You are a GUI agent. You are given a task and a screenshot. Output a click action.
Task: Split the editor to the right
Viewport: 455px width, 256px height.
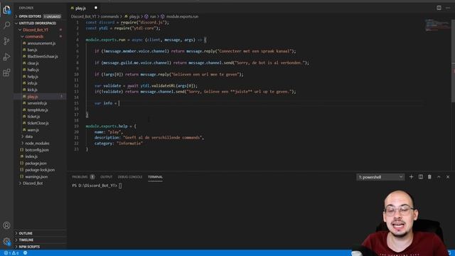pyautogui.click(x=439, y=8)
